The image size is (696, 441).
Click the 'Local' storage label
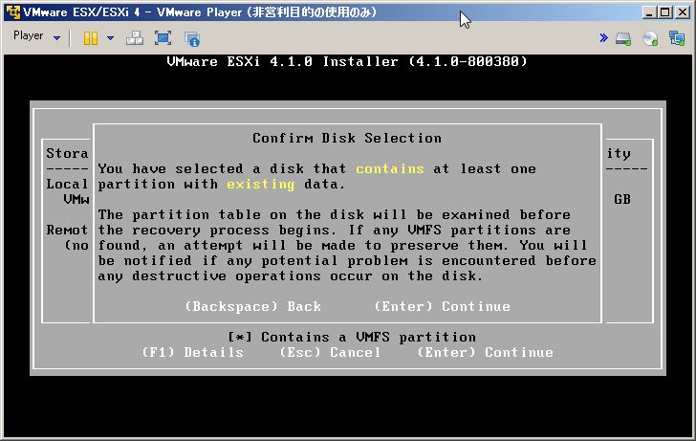(67, 184)
